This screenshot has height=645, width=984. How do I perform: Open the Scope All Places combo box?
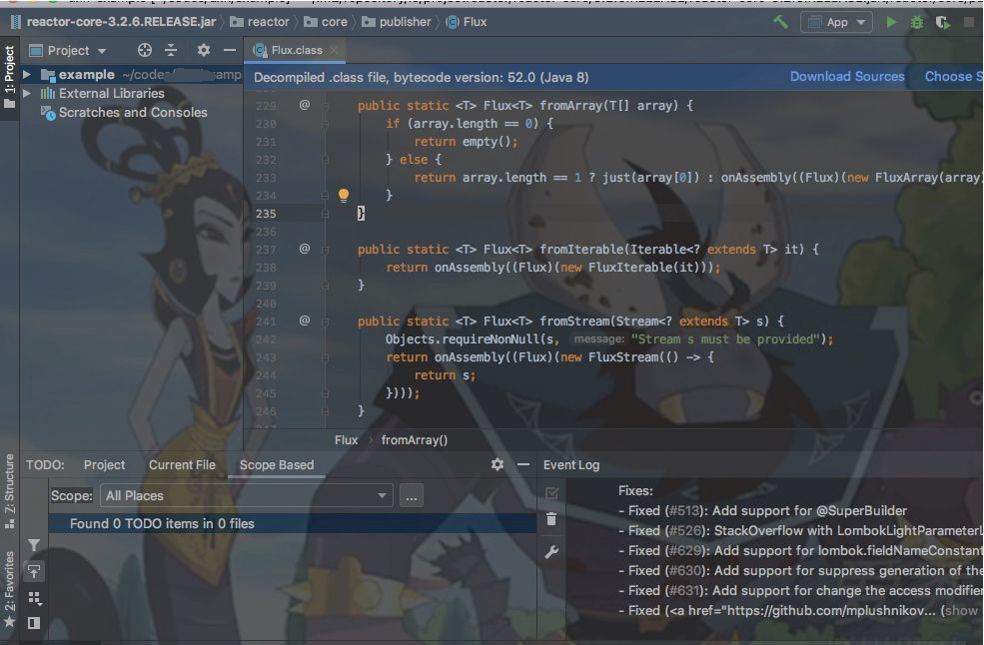click(x=247, y=495)
